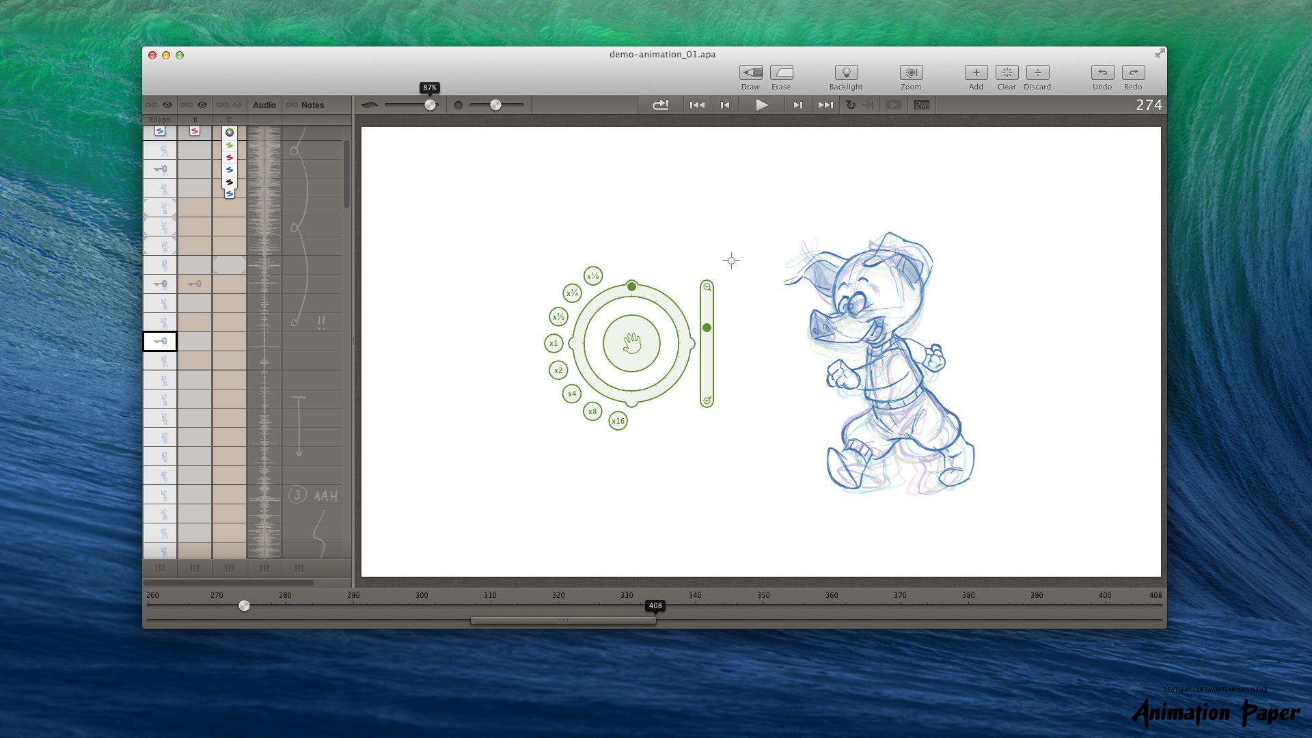
Task: Drag the brush size slider
Action: (x=430, y=105)
